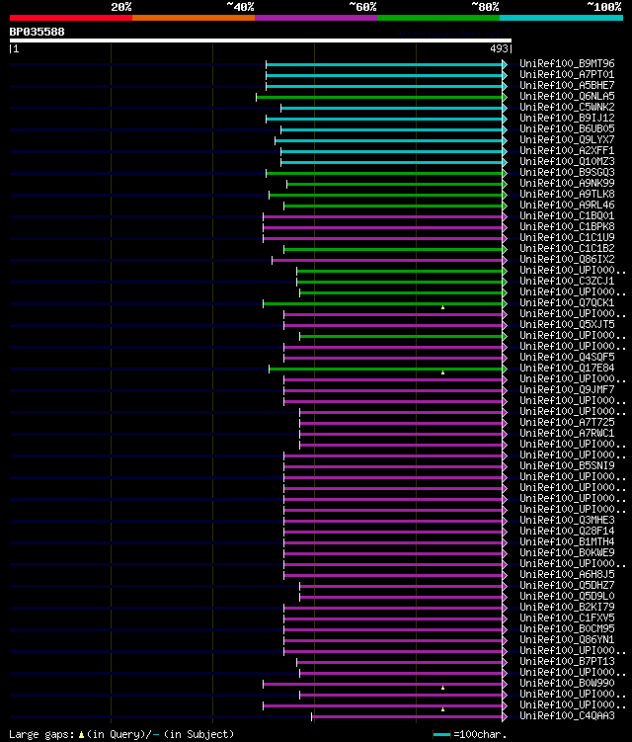Select the UniRef100_C1BQ01 label

click(x=567, y=216)
